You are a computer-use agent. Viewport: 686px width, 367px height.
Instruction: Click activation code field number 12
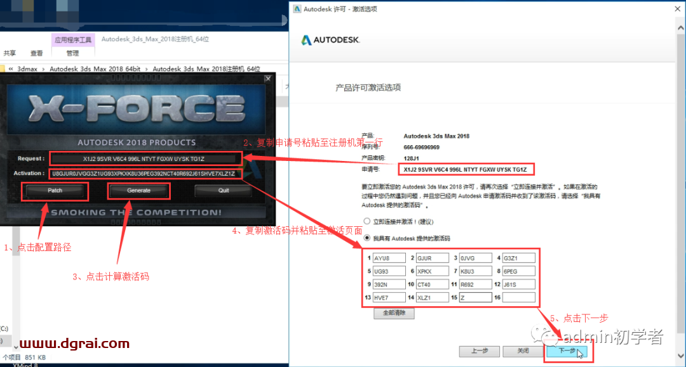point(519,285)
